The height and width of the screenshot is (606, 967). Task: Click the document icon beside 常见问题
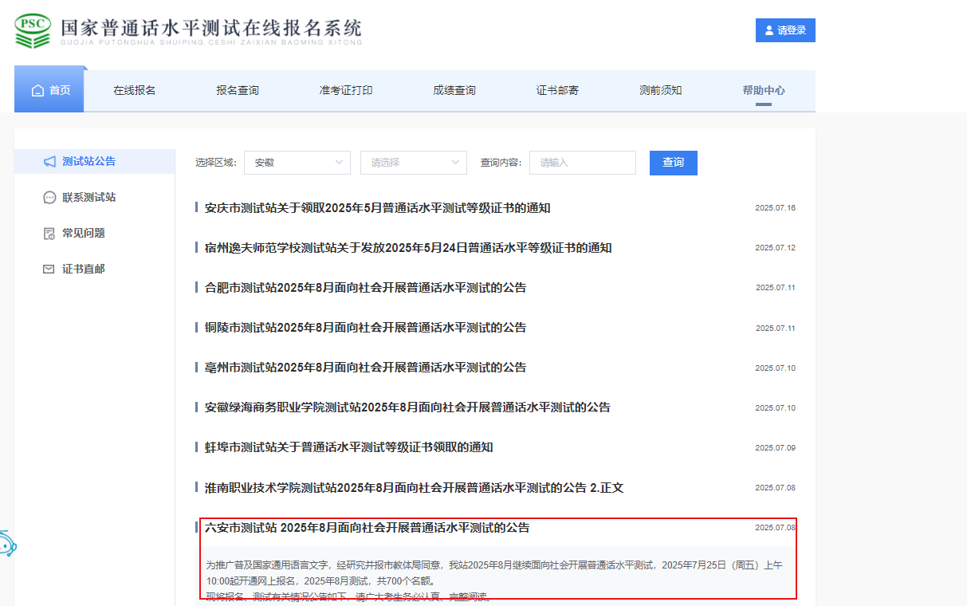click(x=49, y=234)
